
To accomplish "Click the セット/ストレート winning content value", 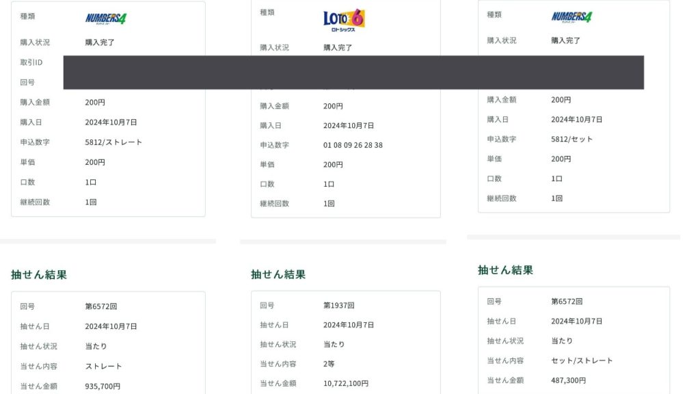I will tap(582, 360).
